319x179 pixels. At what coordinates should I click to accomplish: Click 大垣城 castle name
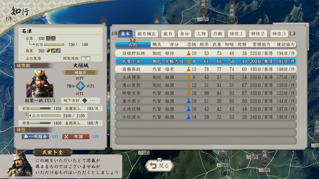click(81, 66)
